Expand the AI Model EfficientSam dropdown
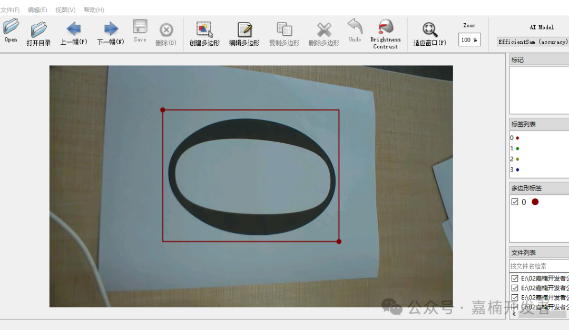Image resolution: width=569 pixels, height=330 pixels. coord(533,42)
